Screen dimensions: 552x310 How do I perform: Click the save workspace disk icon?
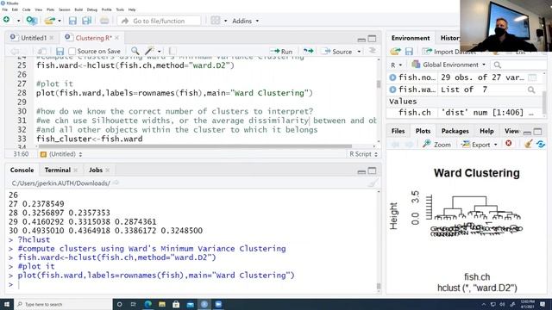tap(409, 52)
